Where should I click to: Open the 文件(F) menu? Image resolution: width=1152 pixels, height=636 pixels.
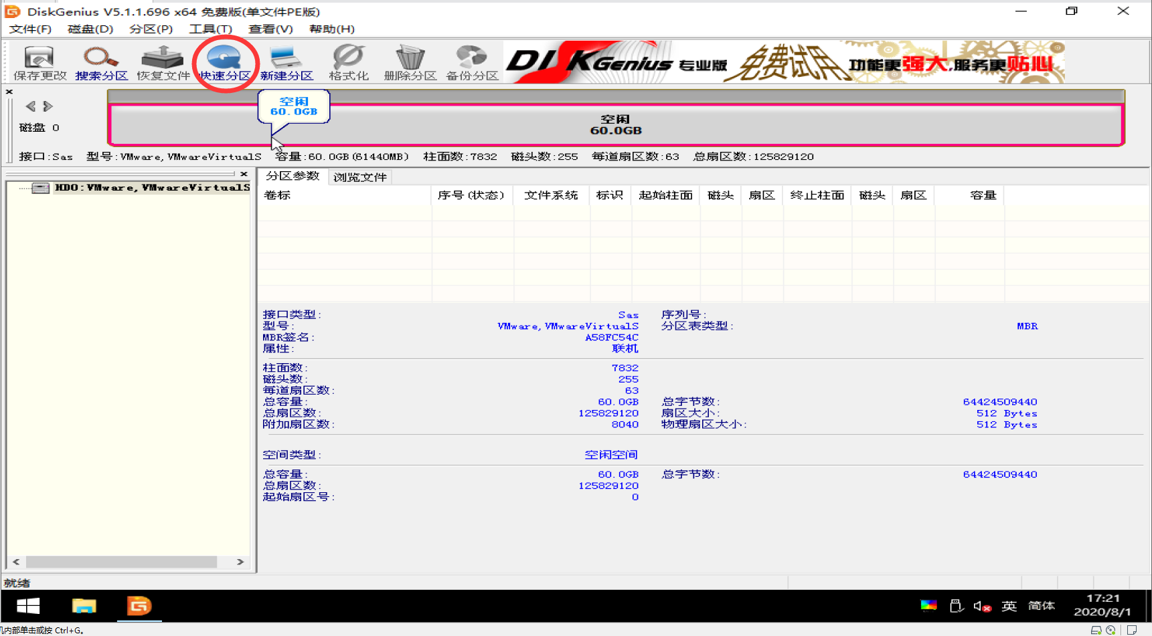click(x=30, y=29)
